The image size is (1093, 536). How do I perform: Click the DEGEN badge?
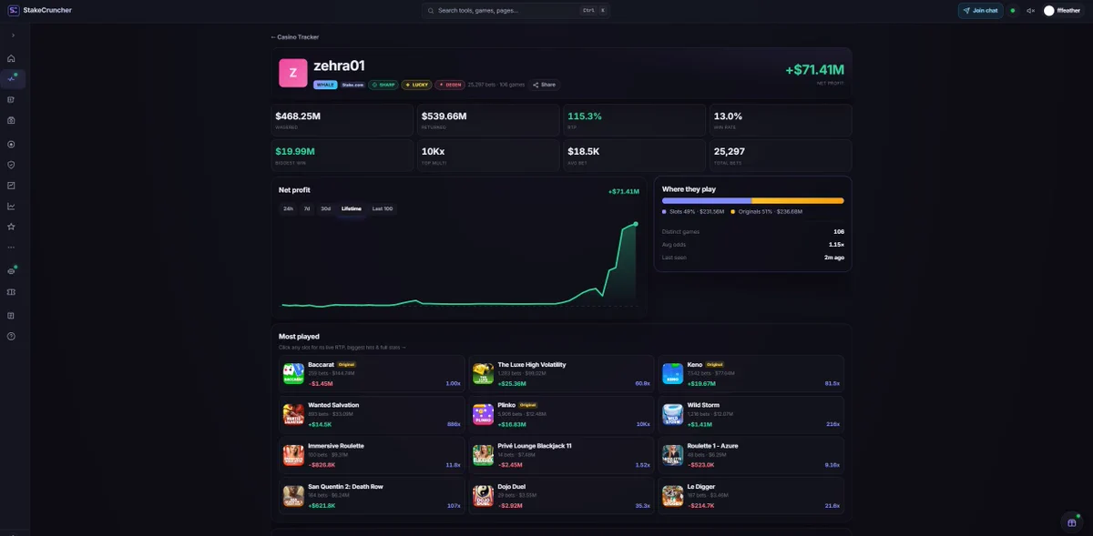[450, 85]
